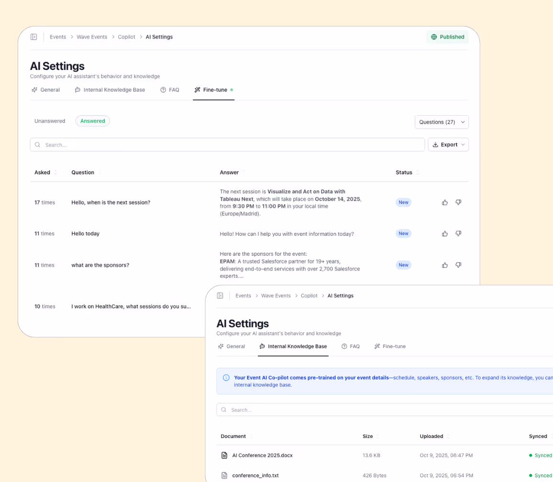
Task: Focus the Fine-tune search field
Action: coord(227,144)
